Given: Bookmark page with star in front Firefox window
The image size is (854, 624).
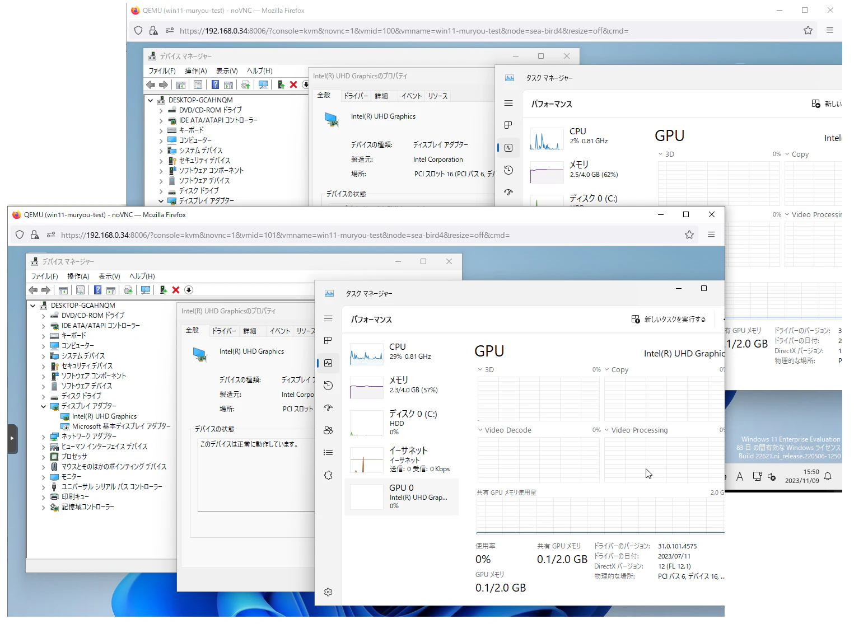Looking at the screenshot, I should pos(689,235).
